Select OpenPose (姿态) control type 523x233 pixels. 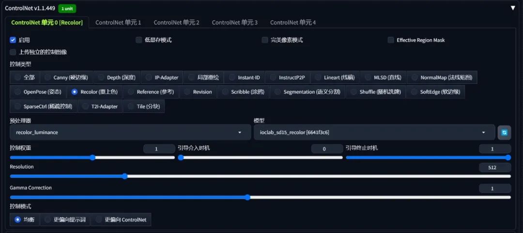tap(38, 92)
